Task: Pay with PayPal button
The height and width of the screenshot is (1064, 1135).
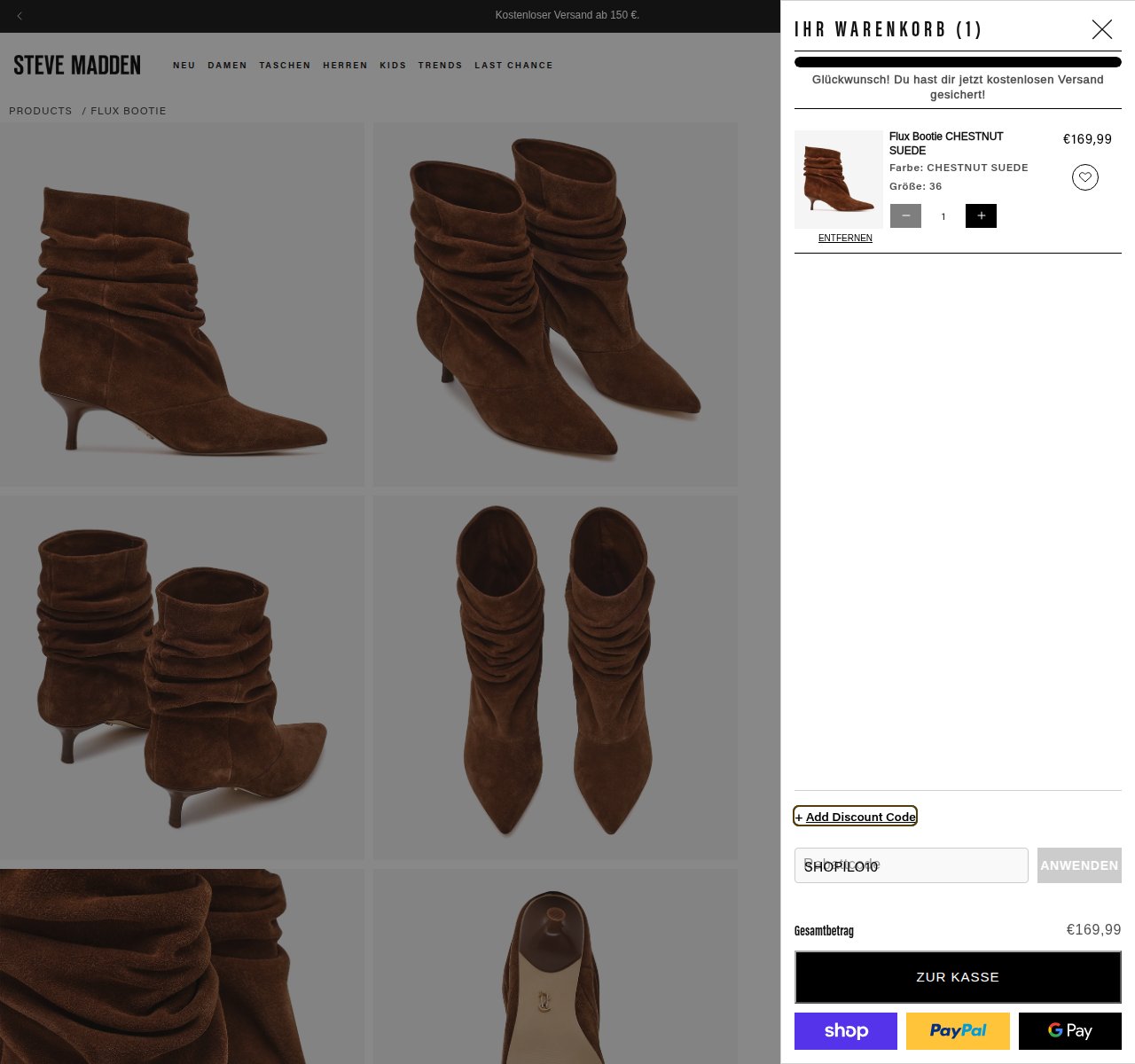Action: click(x=958, y=1031)
